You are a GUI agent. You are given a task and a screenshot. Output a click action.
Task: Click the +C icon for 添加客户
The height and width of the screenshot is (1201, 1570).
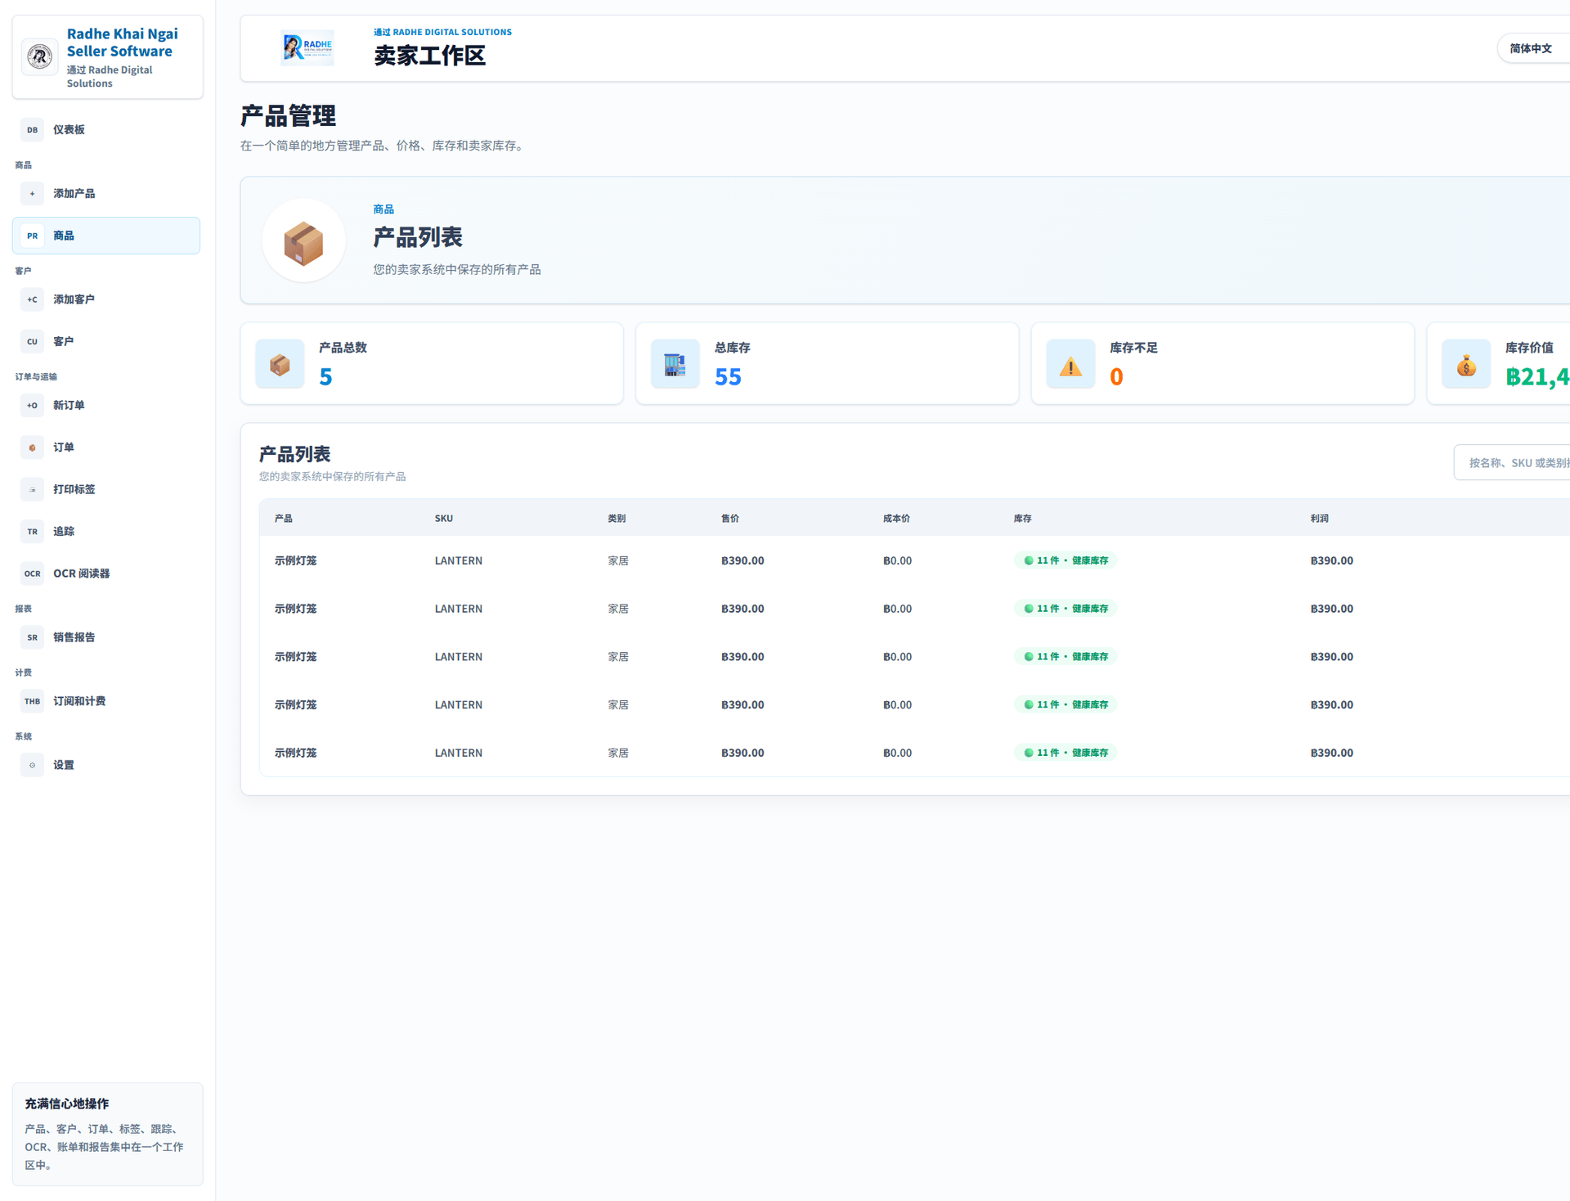[32, 299]
